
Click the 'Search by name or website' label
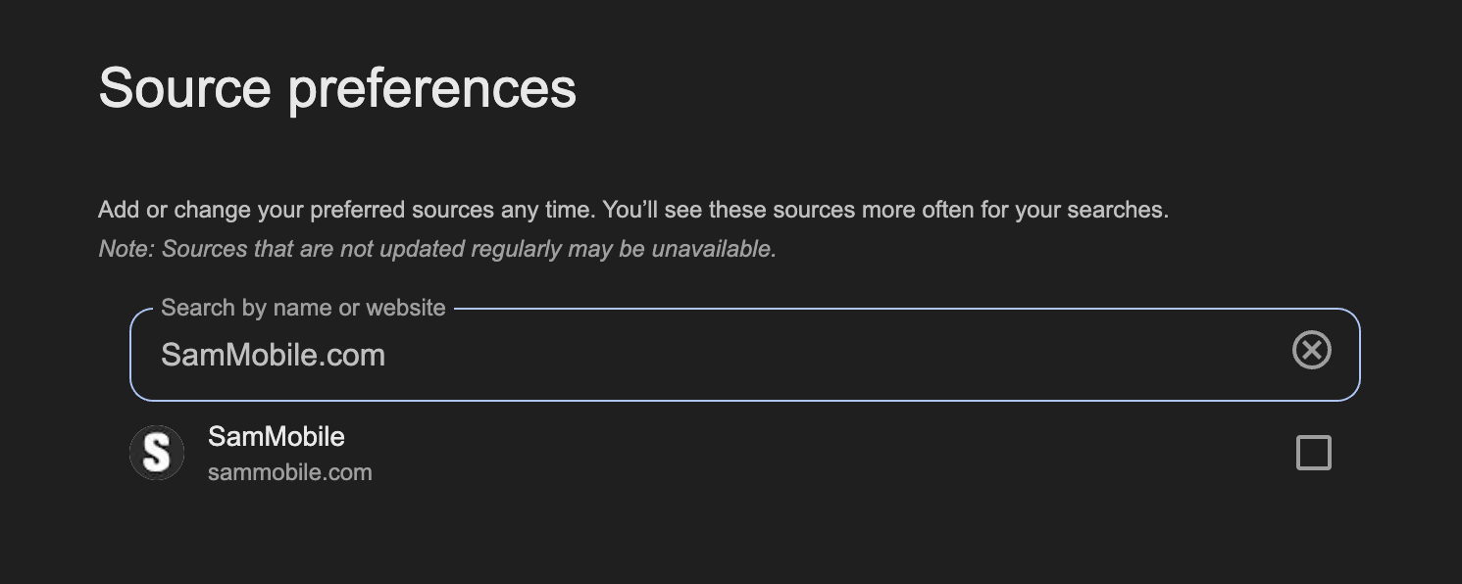coord(303,308)
